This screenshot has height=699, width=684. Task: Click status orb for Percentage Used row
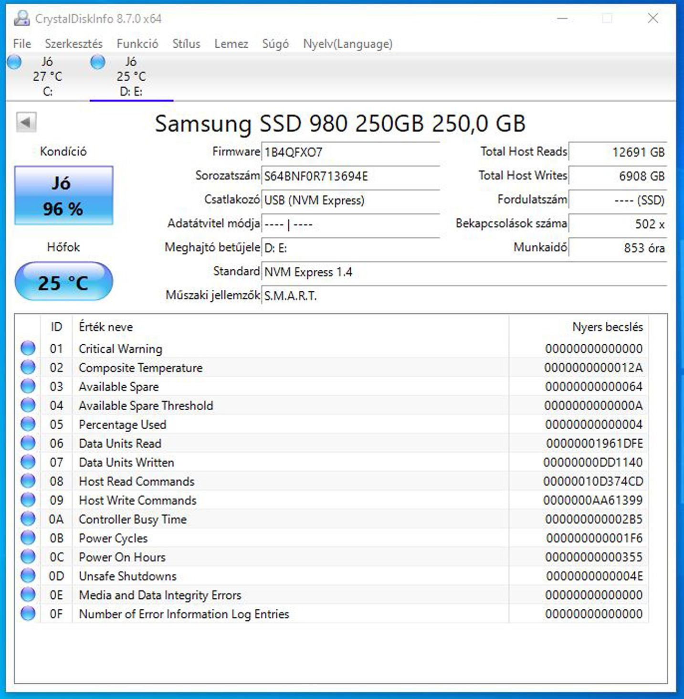[28, 424]
